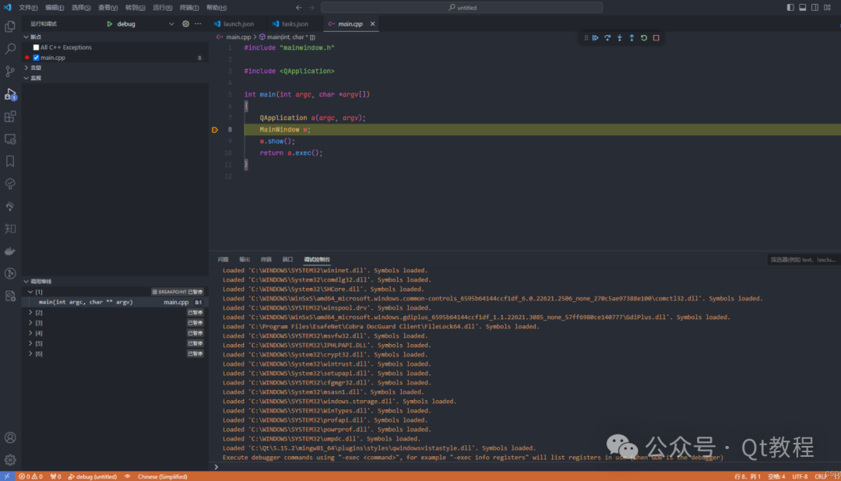Expand thread [2] in call stack
Image resolution: width=841 pixels, height=481 pixels.
(x=30, y=313)
